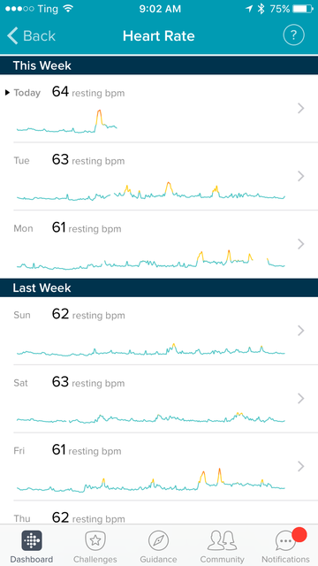The height and width of the screenshot is (566, 318).
Task: Open the Community people icon
Action: click(x=222, y=540)
